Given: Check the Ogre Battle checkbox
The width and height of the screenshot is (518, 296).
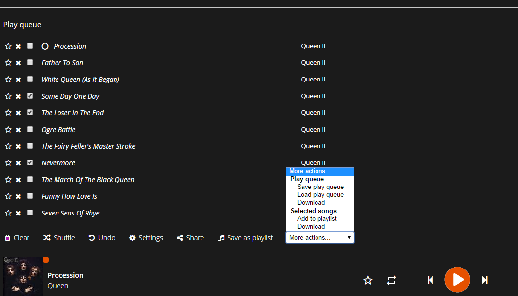Looking at the screenshot, I should [x=30, y=129].
